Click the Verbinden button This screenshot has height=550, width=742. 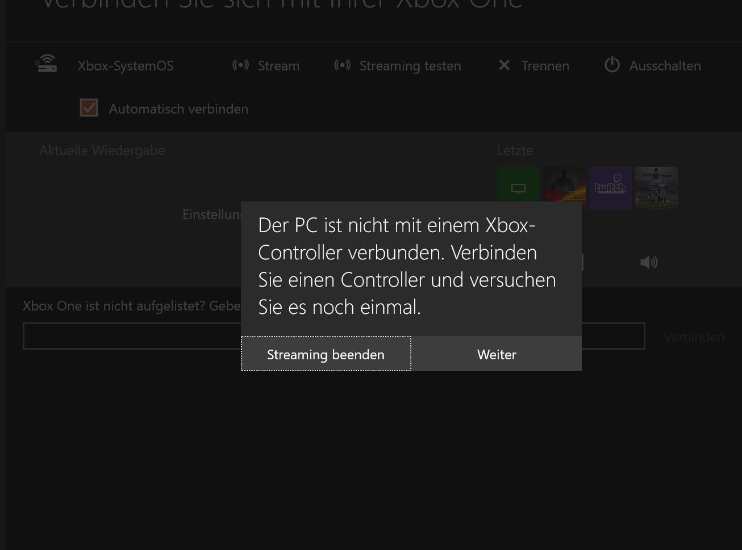(x=694, y=337)
